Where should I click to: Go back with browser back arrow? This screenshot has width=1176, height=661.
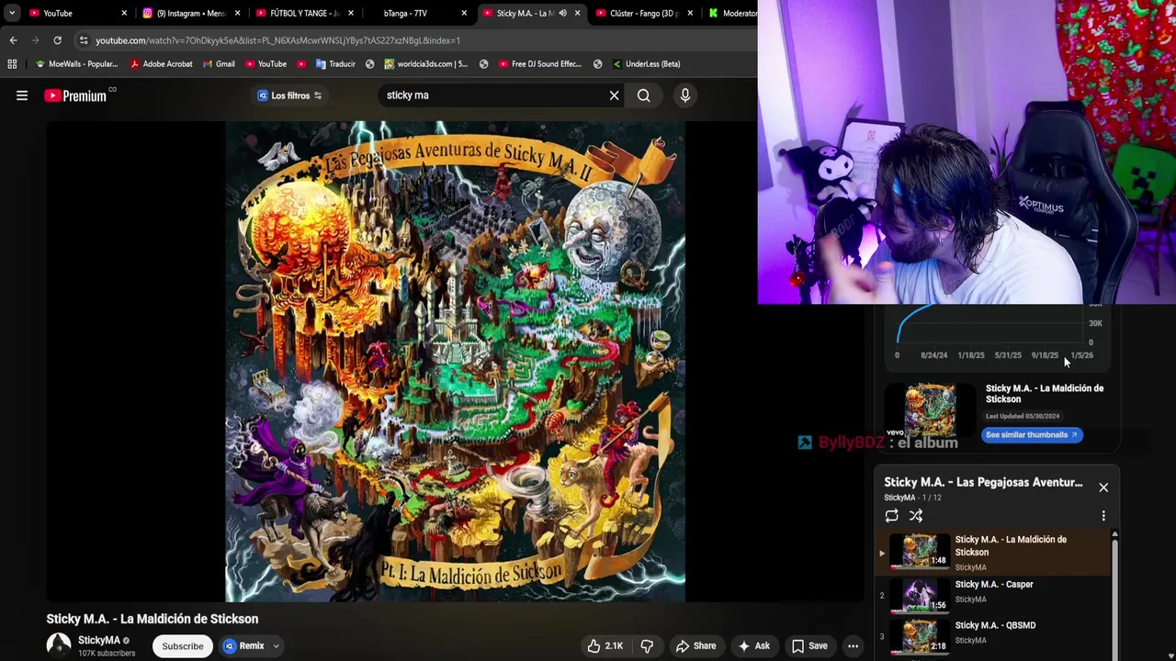[13, 40]
